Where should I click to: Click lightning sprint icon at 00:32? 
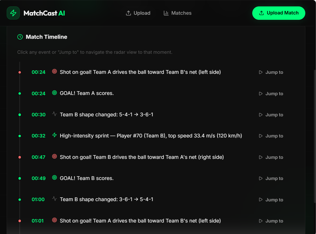54,135
